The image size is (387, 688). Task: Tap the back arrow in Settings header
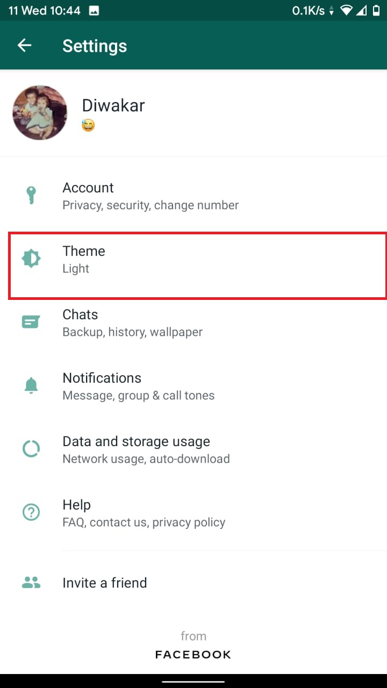click(x=25, y=46)
